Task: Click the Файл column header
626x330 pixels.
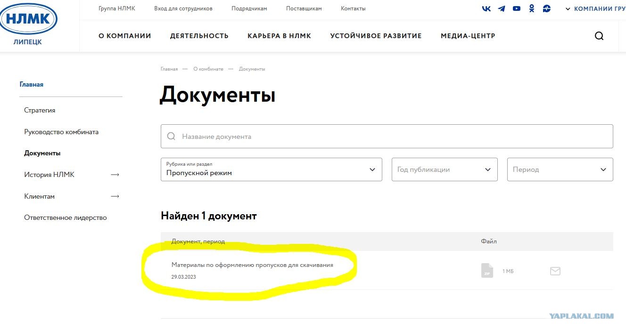Action: click(489, 241)
